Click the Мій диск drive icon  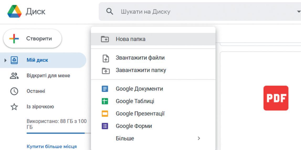click(x=14, y=60)
